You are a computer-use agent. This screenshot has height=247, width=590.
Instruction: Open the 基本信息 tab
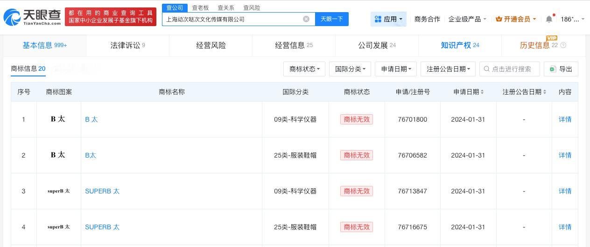(x=45, y=45)
